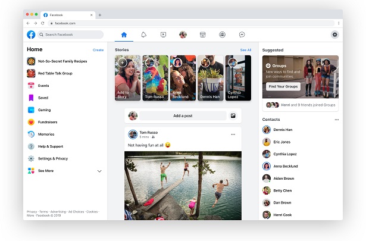366x241 pixels.
Task: Open the notifications bell icon
Action: click(x=143, y=35)
